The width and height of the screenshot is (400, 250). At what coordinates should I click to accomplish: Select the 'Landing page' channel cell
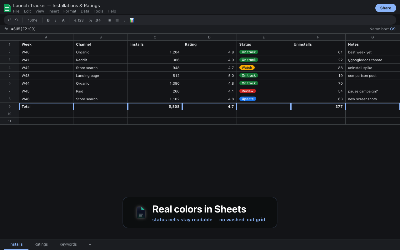pyautogui.click(x=100, y=76)
